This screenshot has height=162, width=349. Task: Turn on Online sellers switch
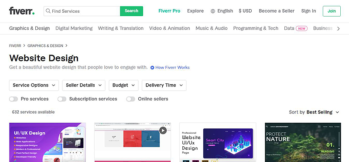pos(130,99)
